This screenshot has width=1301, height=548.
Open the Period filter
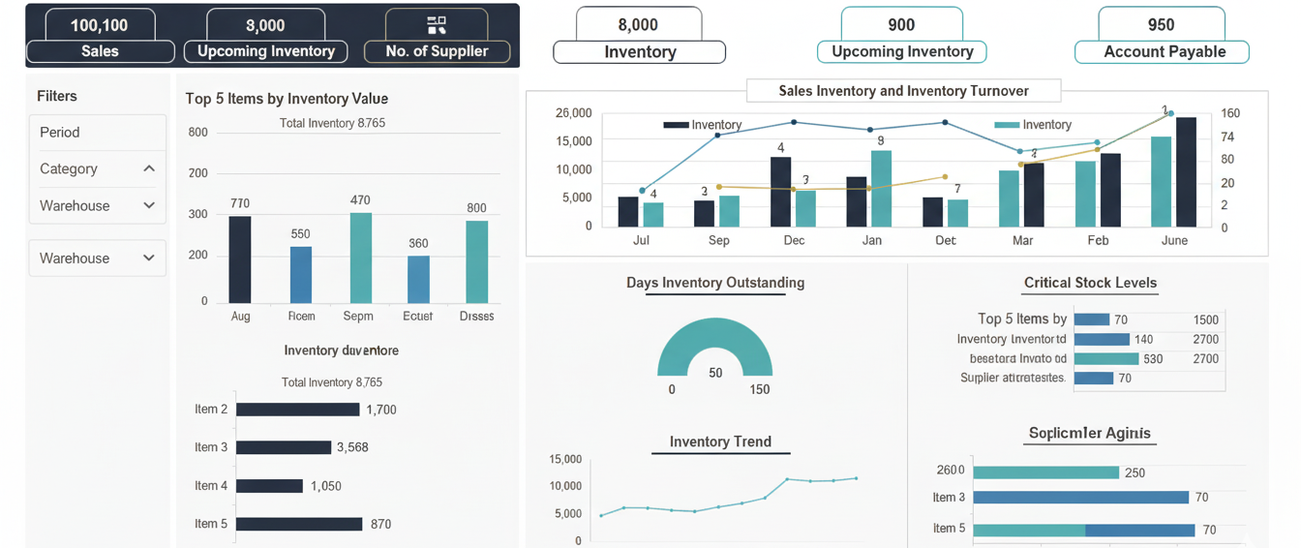tap(97, 133)
